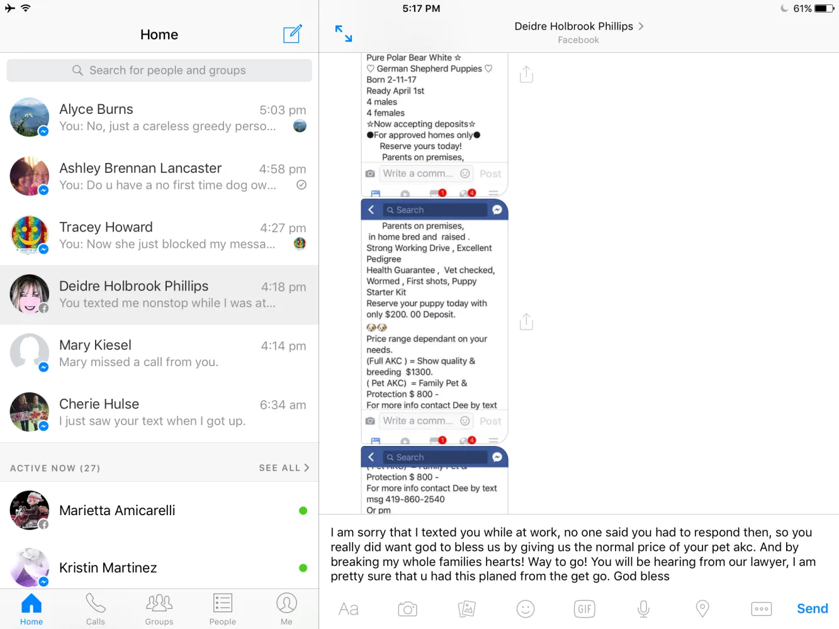The height and width of the screenshot is (629, 839).
Task: Tap the Home title header
Action: (x=159, y=35)
